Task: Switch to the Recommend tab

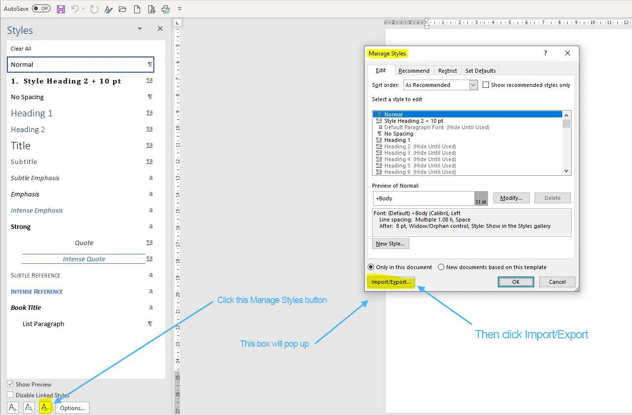Action: tap(414, 70)
